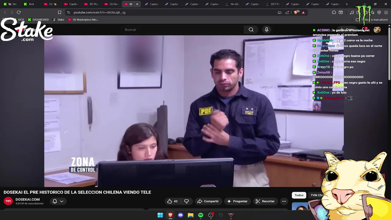The width and height of the screenshot is (391, 220).
Task: Select the 'Todos' filter chip
Action: (299, 195)
